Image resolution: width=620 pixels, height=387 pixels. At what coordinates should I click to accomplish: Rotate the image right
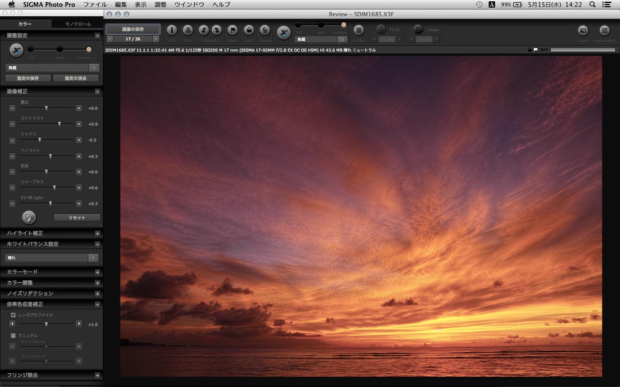(x=217, y=30)
